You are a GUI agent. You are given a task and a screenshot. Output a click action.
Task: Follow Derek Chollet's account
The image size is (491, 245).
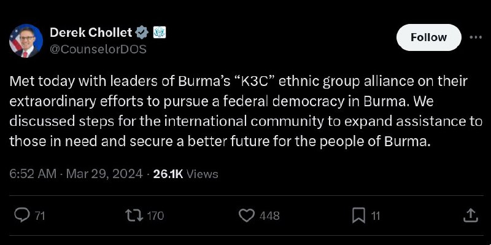click(x=428, y=37)
